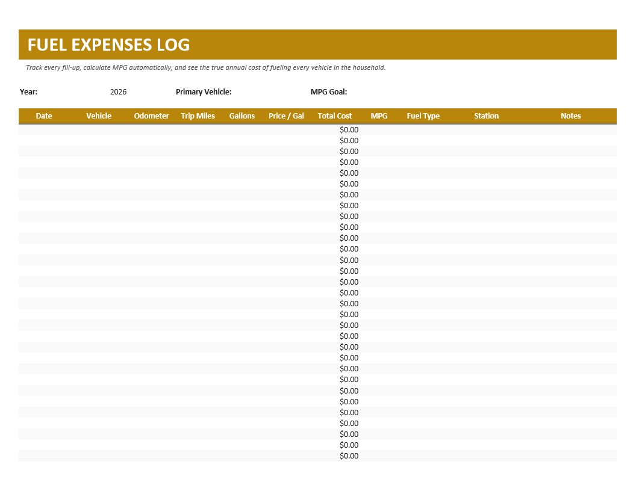Screen dimensions: 636x491
Task: Select the Vehicle column header
Action: coord(99,116)
